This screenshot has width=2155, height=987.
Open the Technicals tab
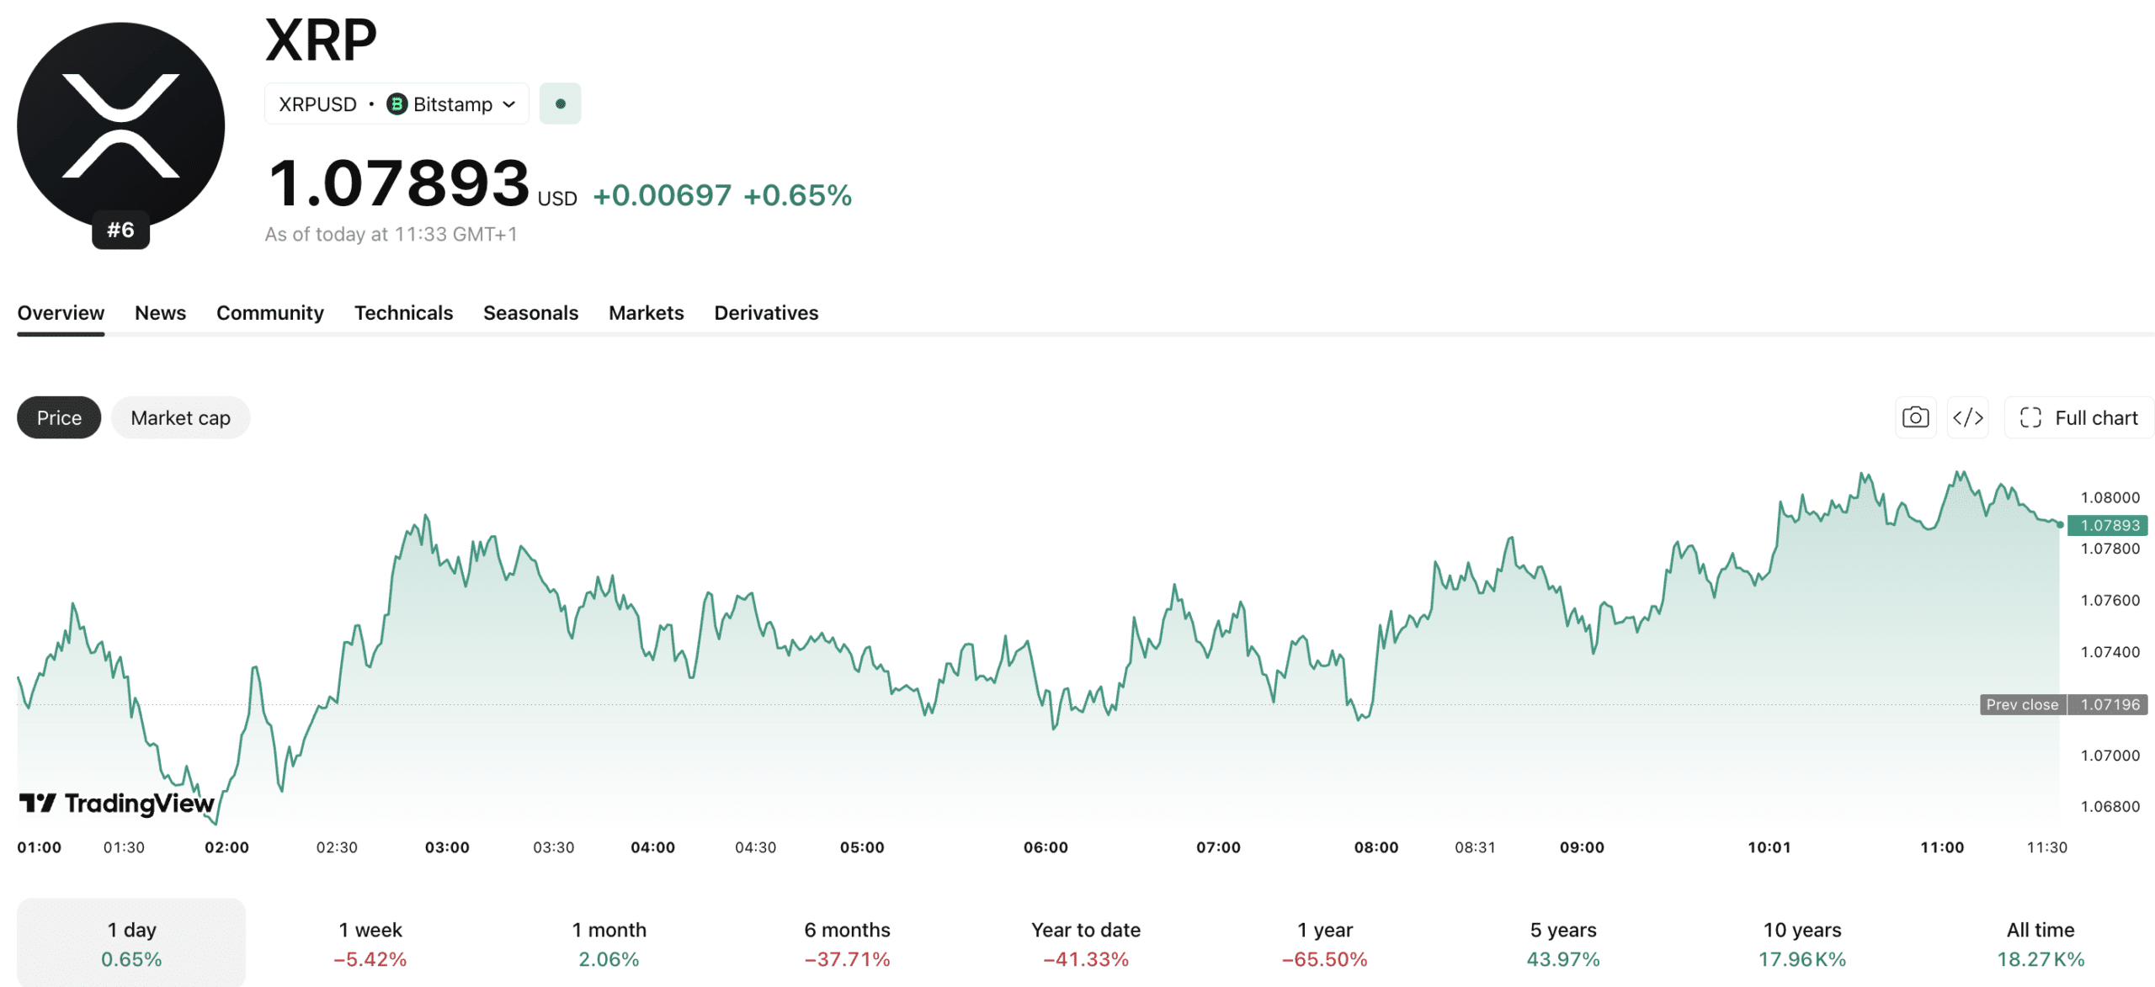coord(403,313)
